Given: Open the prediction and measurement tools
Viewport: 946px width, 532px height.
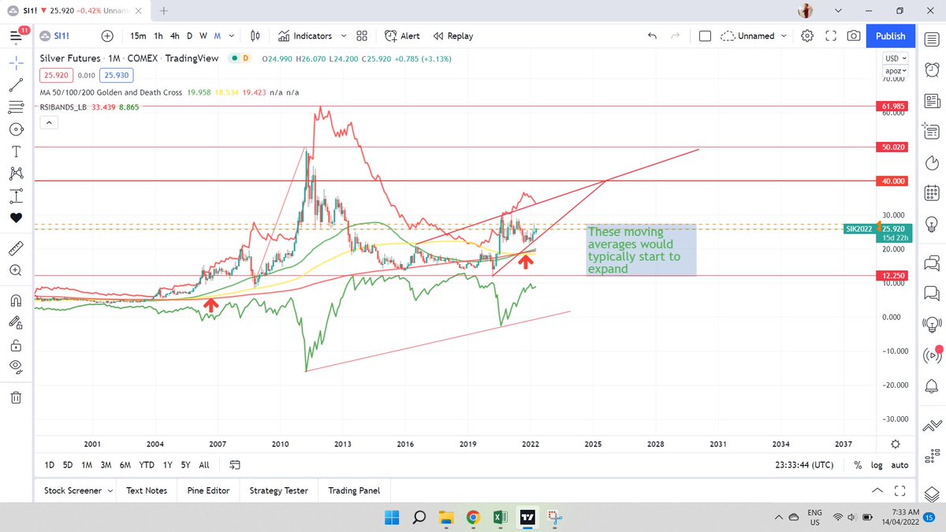Looking at the screenshot, I should [16, 195].
